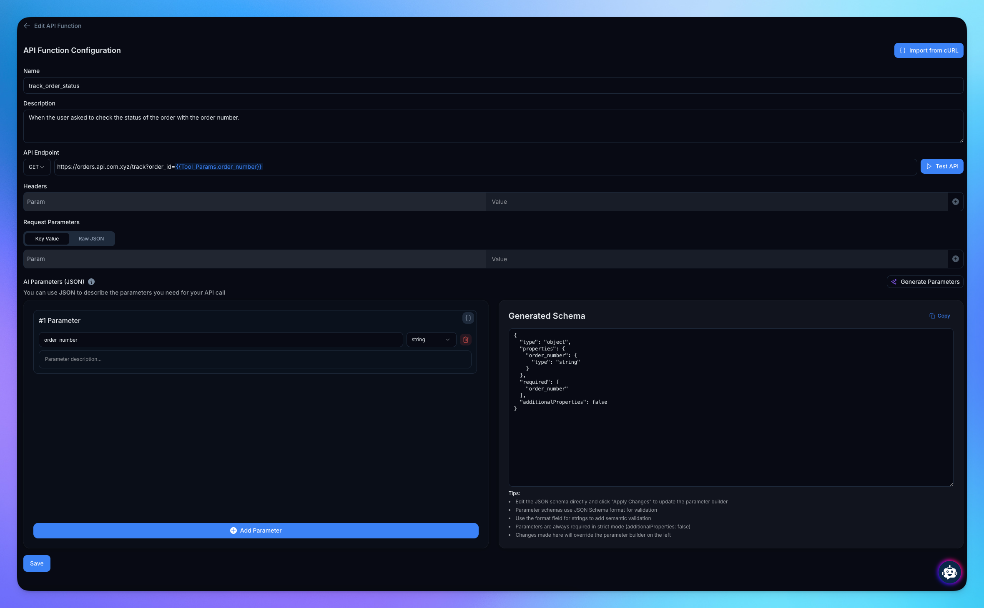Click the #1 Parameter title
The width and height of the screenshot is (984, 608).
pos(60,320)
